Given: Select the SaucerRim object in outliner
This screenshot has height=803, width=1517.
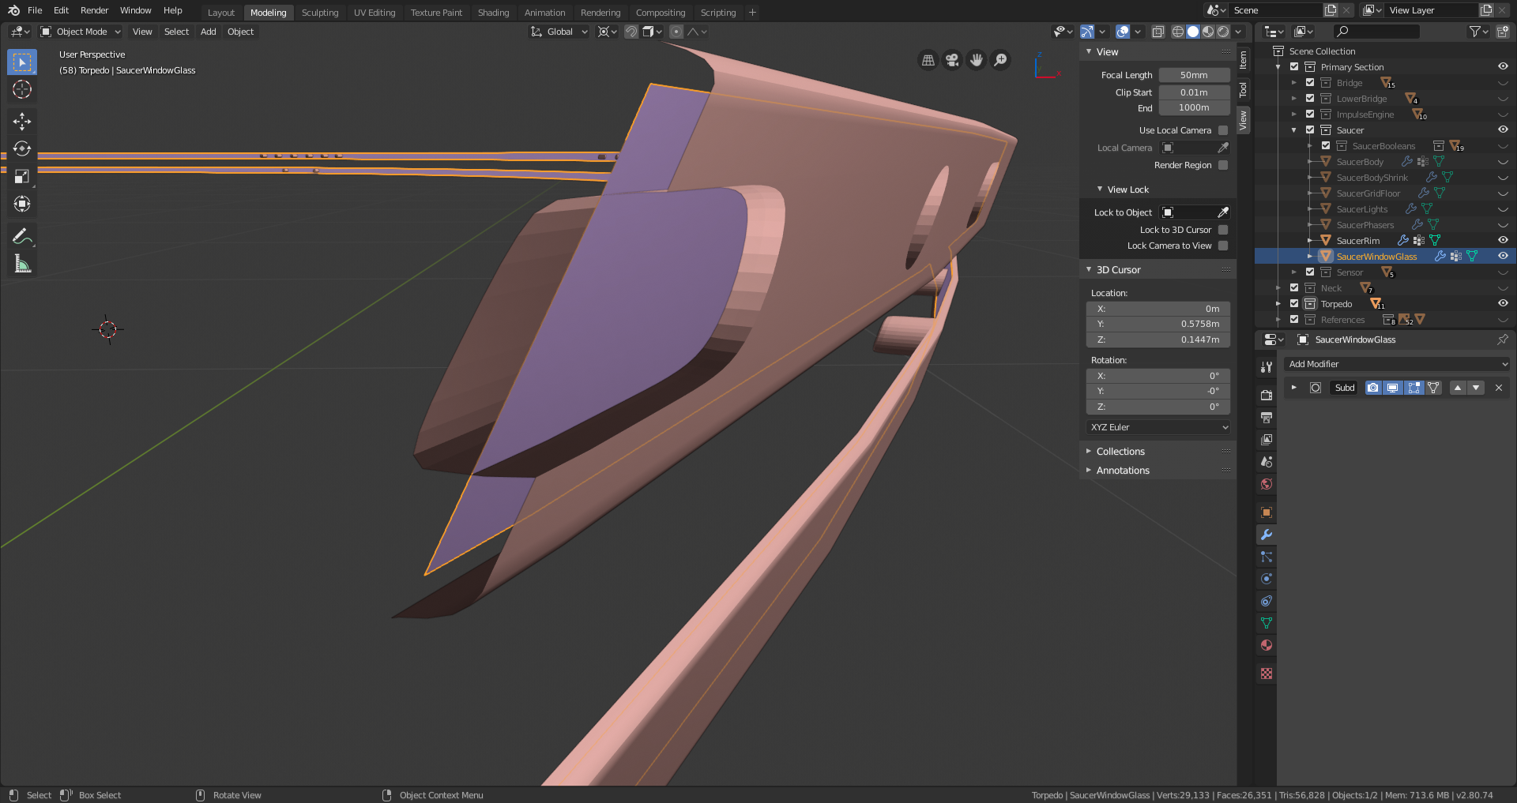Looking at the screenshot, I should [1357, 241].
